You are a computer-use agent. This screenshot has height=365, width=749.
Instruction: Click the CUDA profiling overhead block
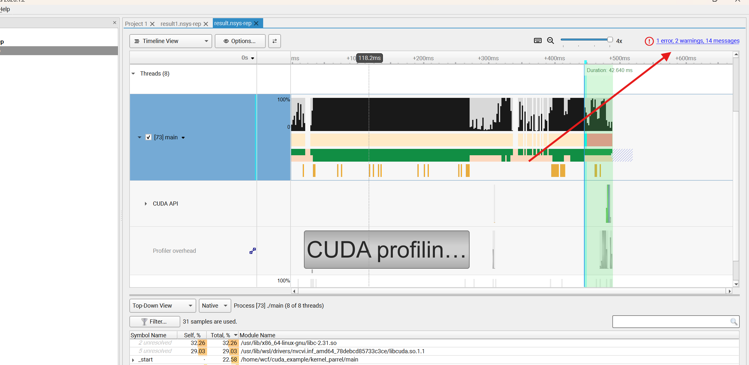coord(386,250)
